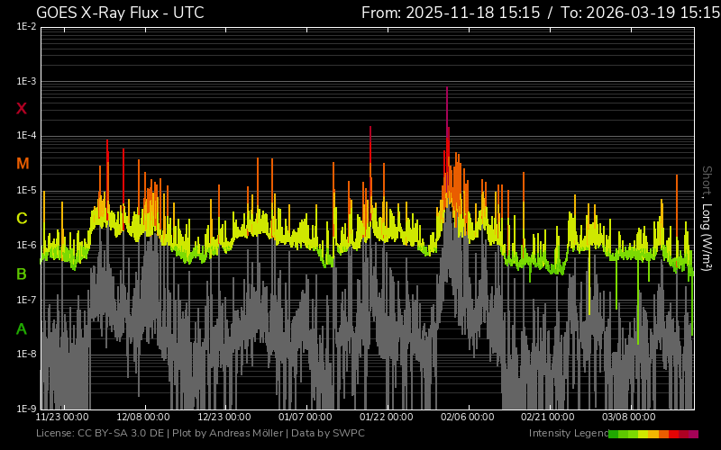Click the 1E-9 y-axis tick label
The width and height of the screenshot is (721, 450).
(26, 409)
